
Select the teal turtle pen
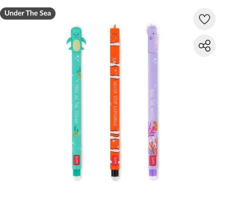click(x=77, y=103)
